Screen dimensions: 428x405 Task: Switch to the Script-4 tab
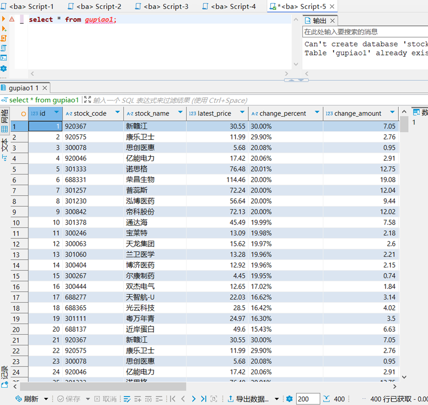pyautogui.click(x=229, y=6)
